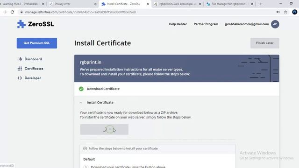299x168 pixels.
Task: Click the browser address bar URL
Action: point(80,12)
